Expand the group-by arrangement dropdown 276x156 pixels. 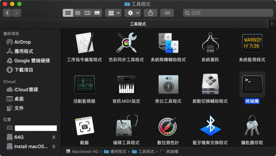coord(113,13)
